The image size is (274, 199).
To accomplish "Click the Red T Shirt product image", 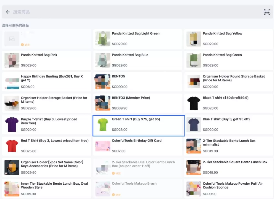I will 12,146.
